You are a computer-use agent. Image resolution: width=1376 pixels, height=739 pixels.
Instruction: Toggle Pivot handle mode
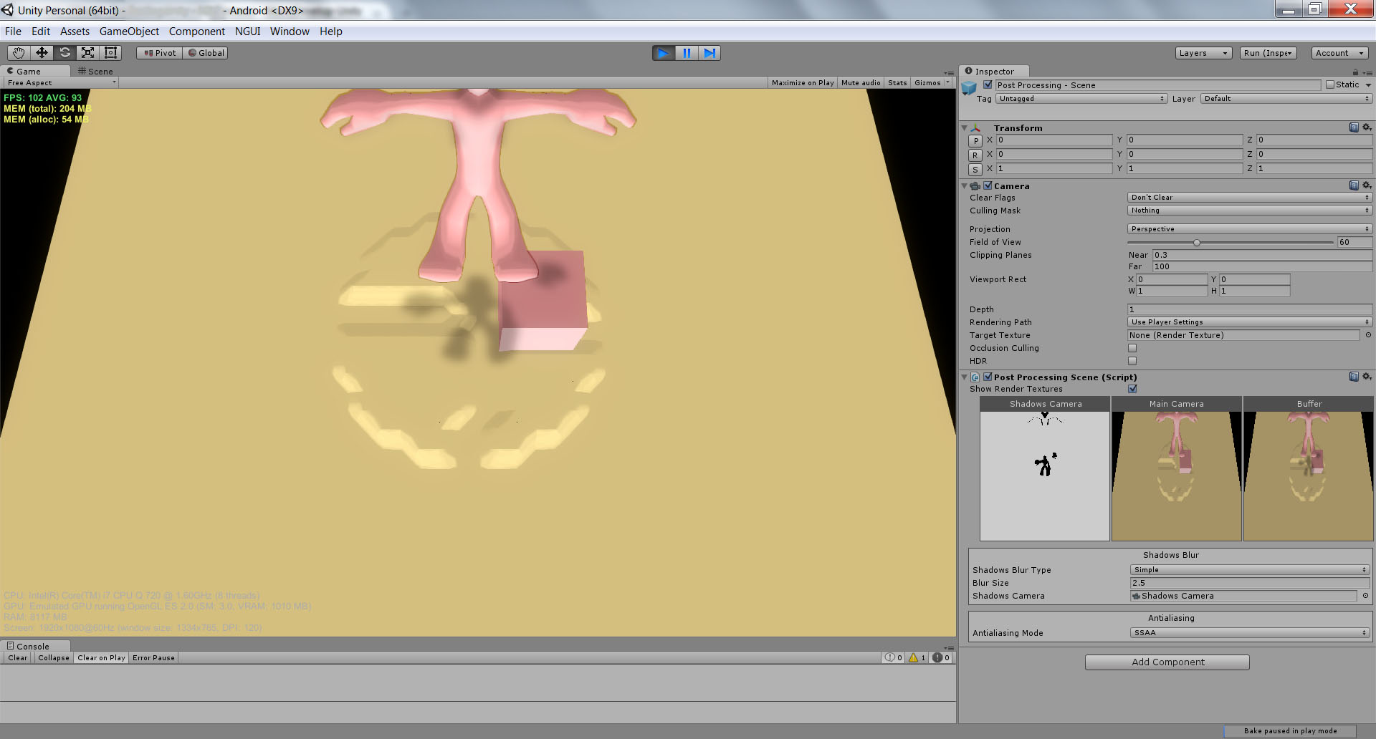[x=158, y=52]
